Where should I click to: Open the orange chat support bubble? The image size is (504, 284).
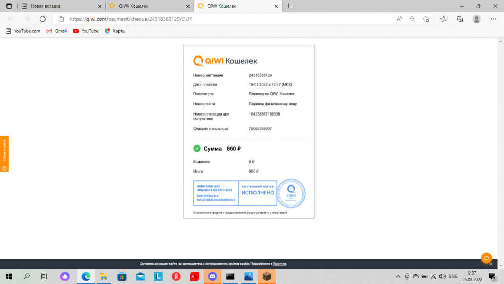(487, 258)
